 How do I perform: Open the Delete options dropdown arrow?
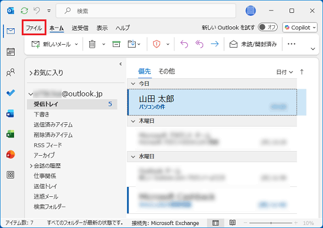(103, 44)
